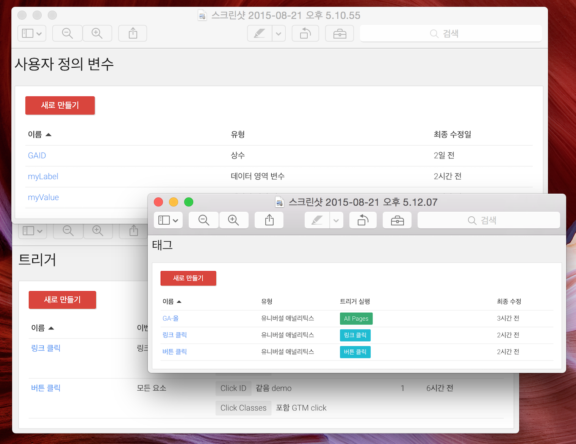Zoom in in the back 트리거 window
Image resolution: width=576 pixels, height=444 pixels.
98,231
